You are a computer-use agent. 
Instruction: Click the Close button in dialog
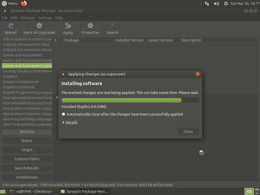[188, 132]
